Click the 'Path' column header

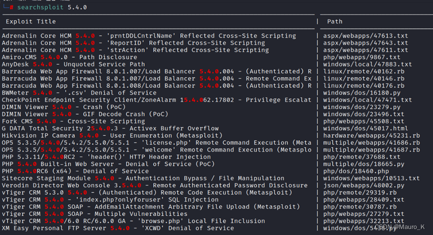tap(335, 21)
